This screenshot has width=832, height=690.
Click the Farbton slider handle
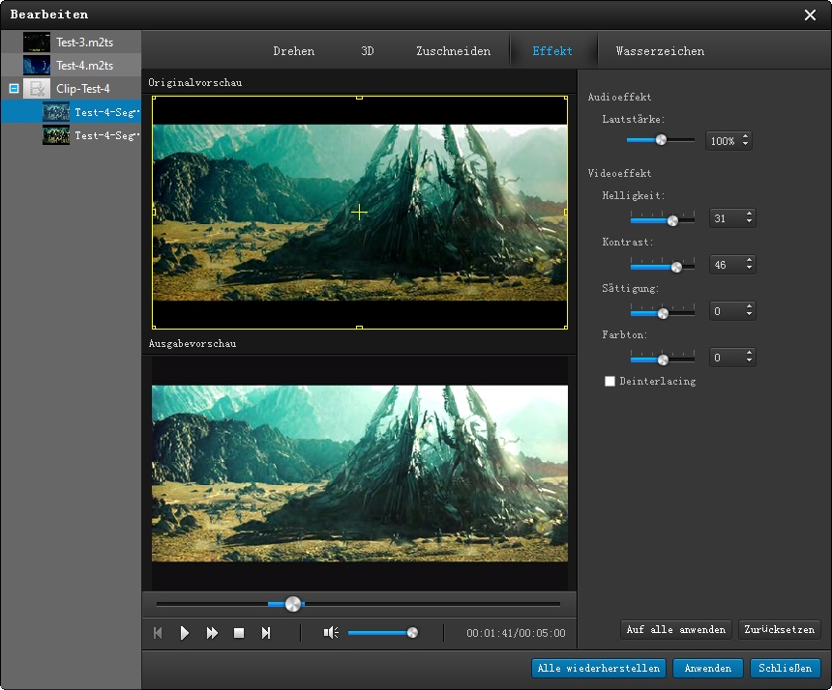pyautogui.click(x=663, y=359)
